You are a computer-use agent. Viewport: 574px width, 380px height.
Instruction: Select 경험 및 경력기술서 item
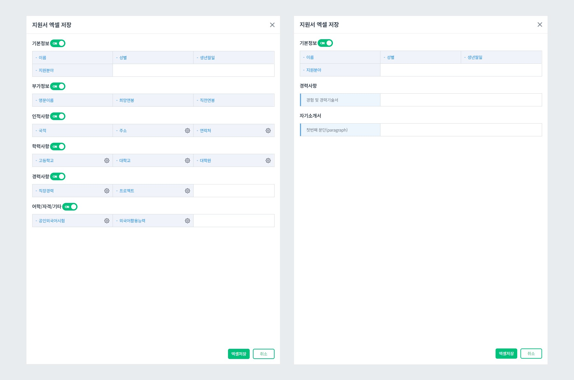pos(340,100)
